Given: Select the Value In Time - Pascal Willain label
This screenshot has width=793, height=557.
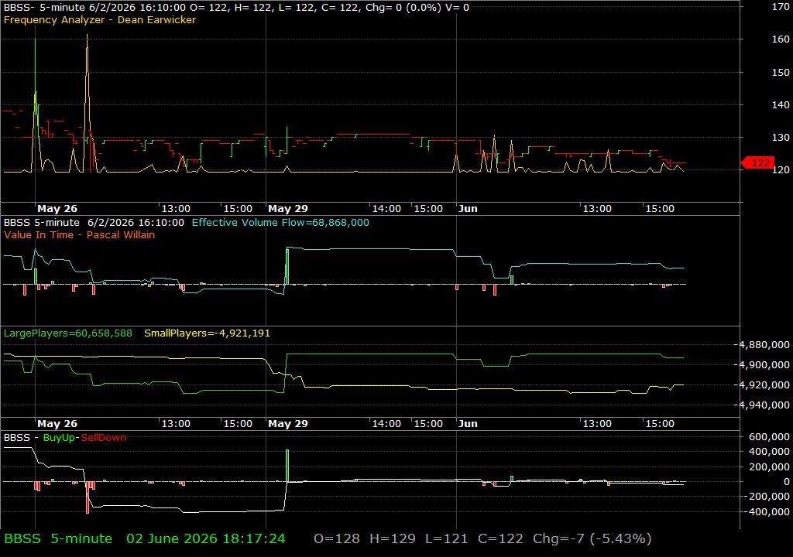Looking at the screenshot, I should (80, 234).
